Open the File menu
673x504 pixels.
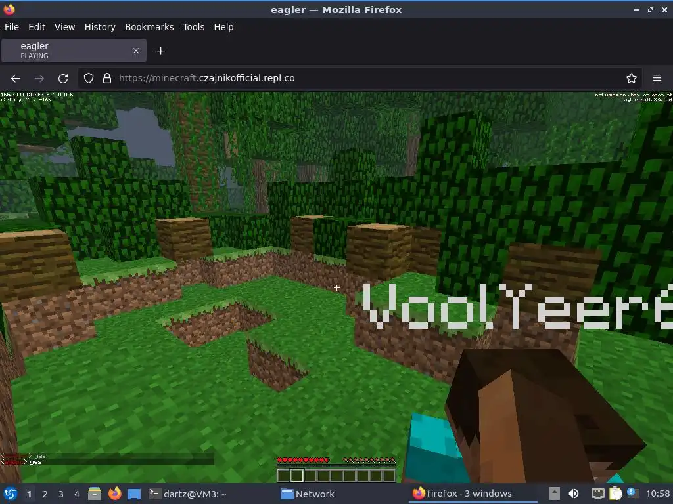pos(12,27)
